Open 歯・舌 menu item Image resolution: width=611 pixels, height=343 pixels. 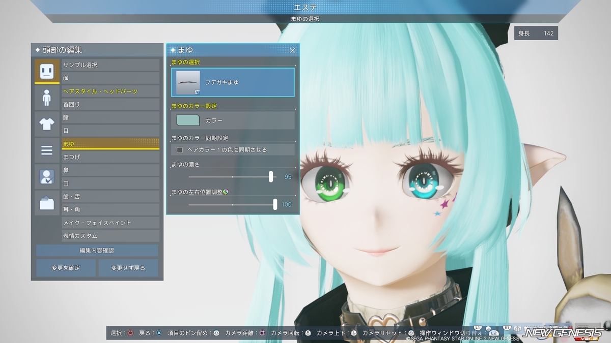[x=110, y=196]
